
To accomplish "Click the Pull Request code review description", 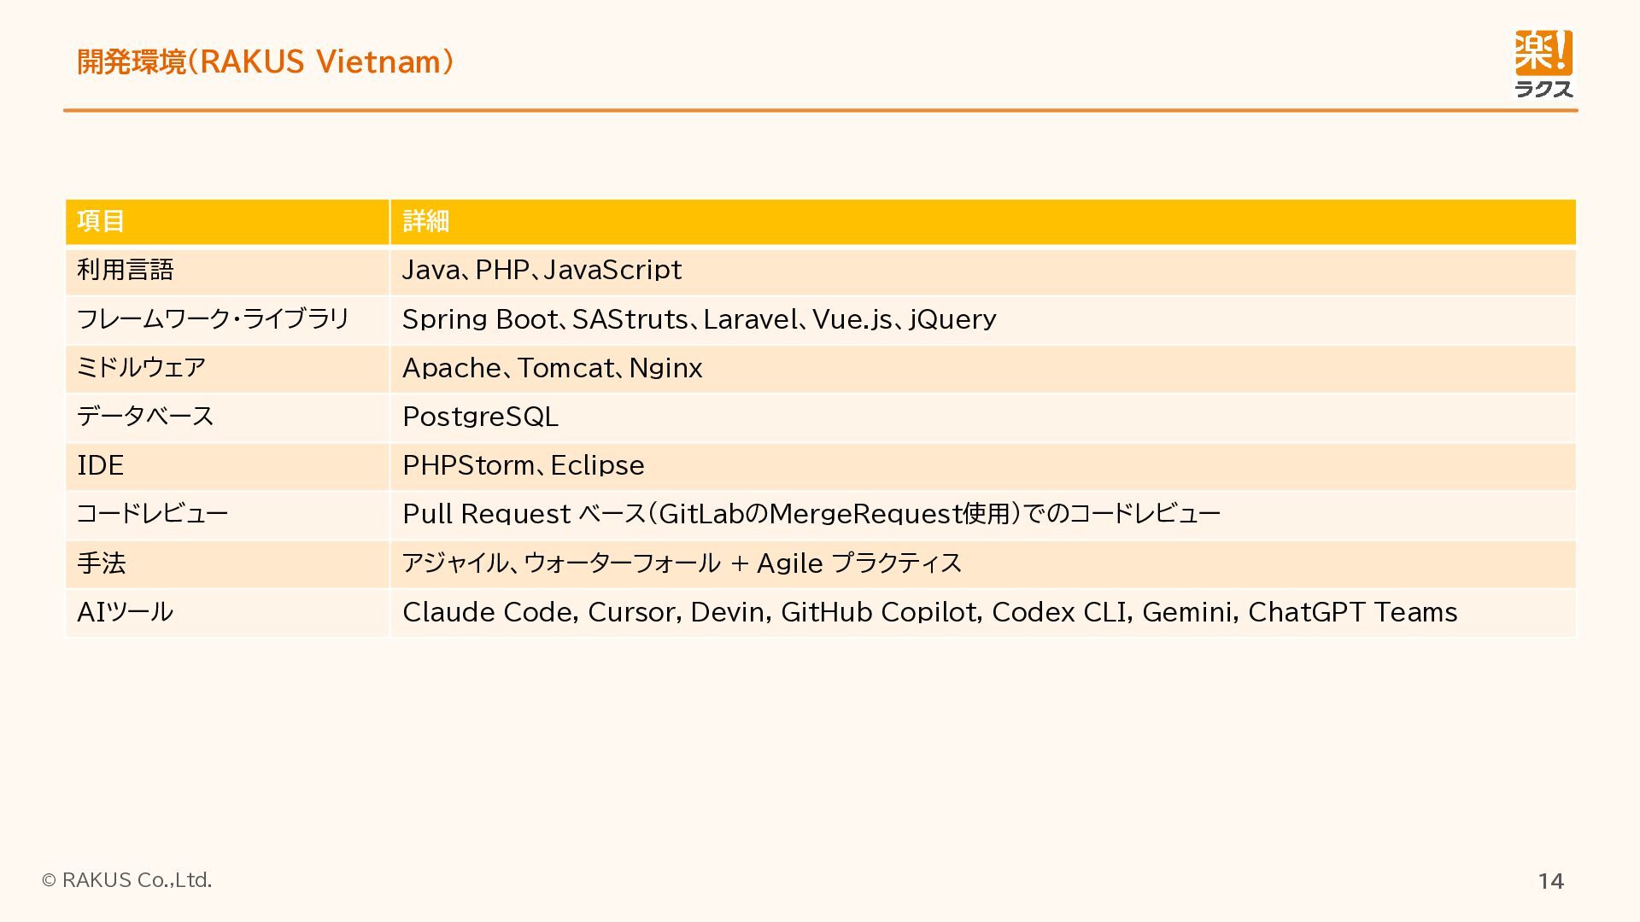I will 811,514.
